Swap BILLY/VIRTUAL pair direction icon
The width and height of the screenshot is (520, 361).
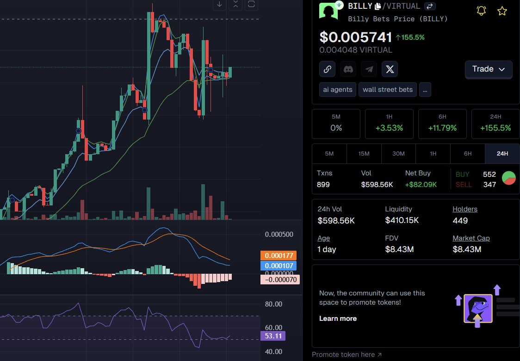(x=429, y=6)
